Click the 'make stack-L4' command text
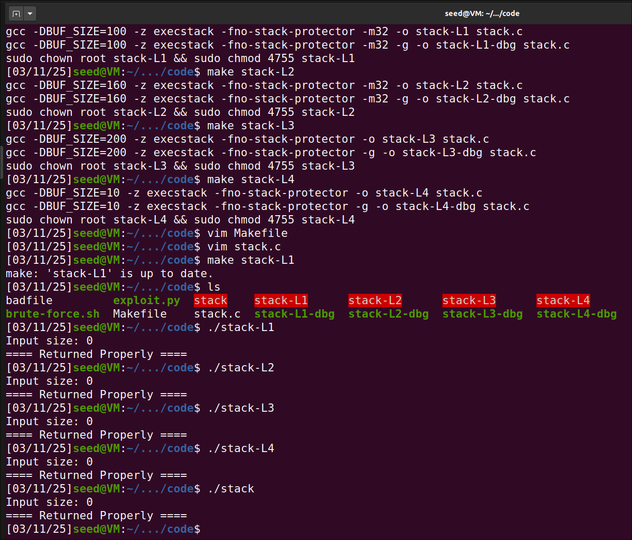The width and height of the screenshot is (632, 540). [251, 179]
